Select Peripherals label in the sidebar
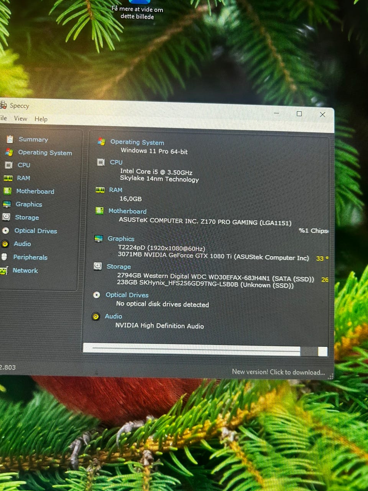The width and height of the screenshot is (368, 491). click(x=30, y=257)
